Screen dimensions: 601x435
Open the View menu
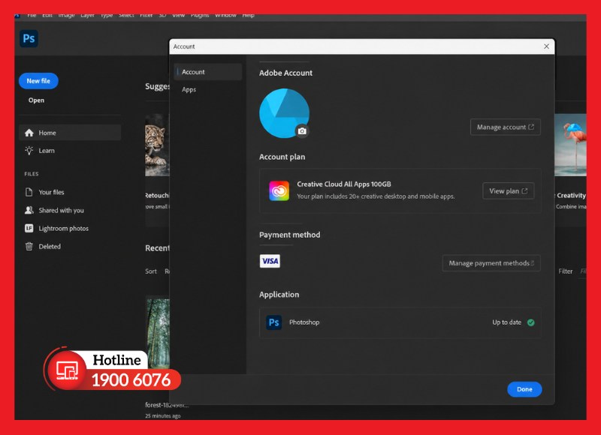(x=179, y=16)
